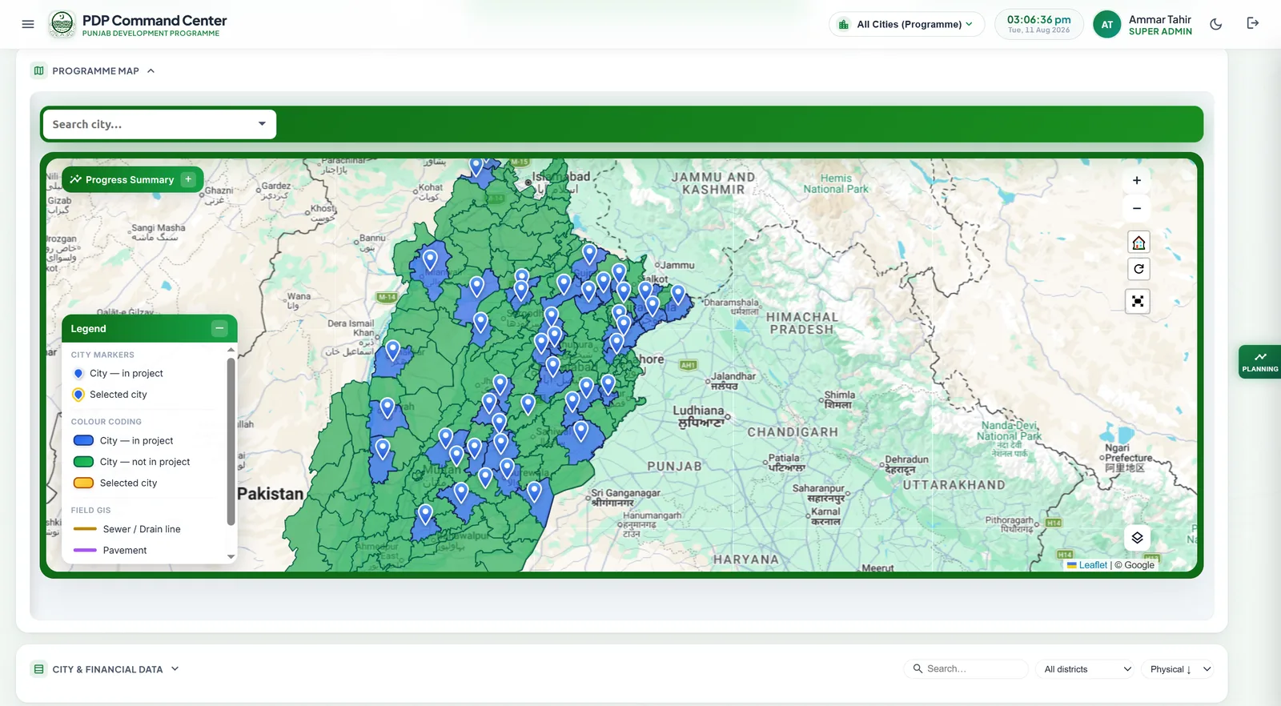Click the purple Pavement line sample

[x=85, y=550]
